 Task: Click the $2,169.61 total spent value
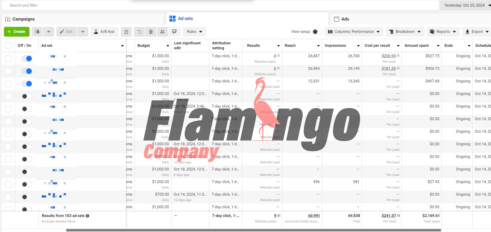coord(431,216)
